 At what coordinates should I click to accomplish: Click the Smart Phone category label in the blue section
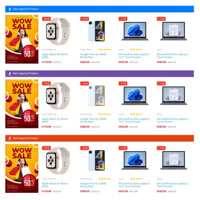[86, 50]
